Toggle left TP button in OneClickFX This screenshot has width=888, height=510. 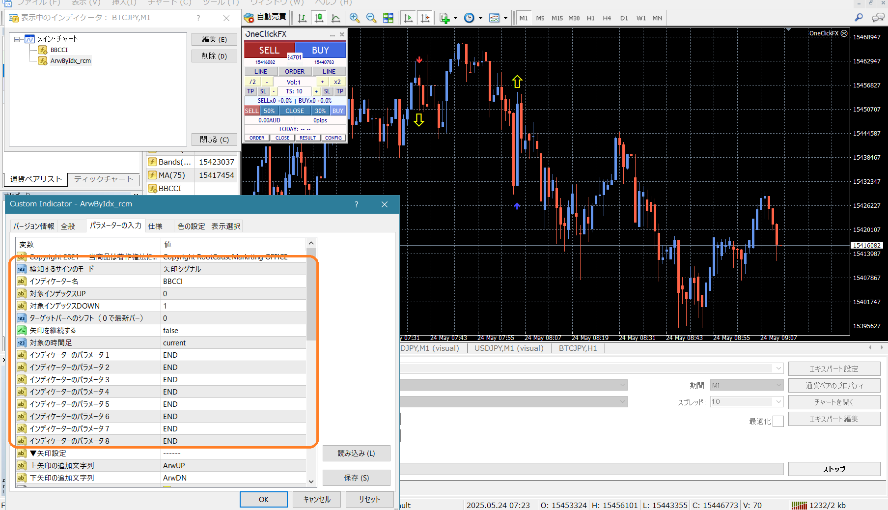pos(250,91)
